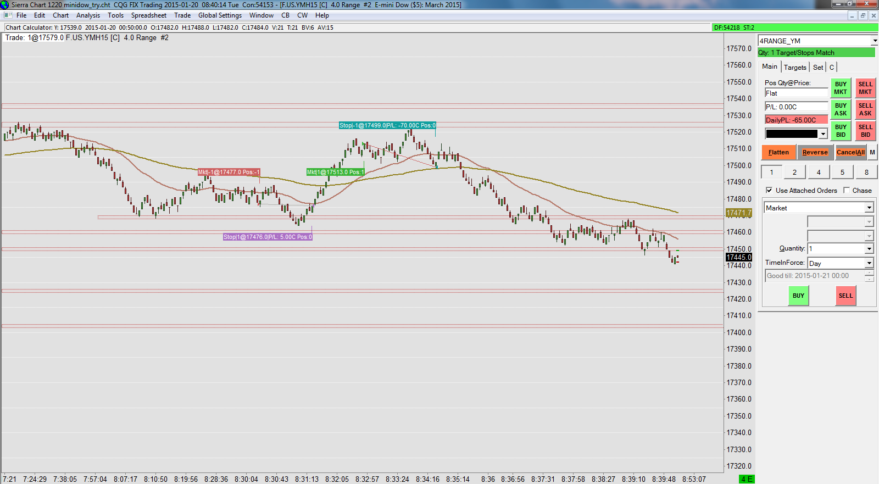Click the Trade: 1@17579.0 F.US.YMH15 chart header

tap(87, 38)
